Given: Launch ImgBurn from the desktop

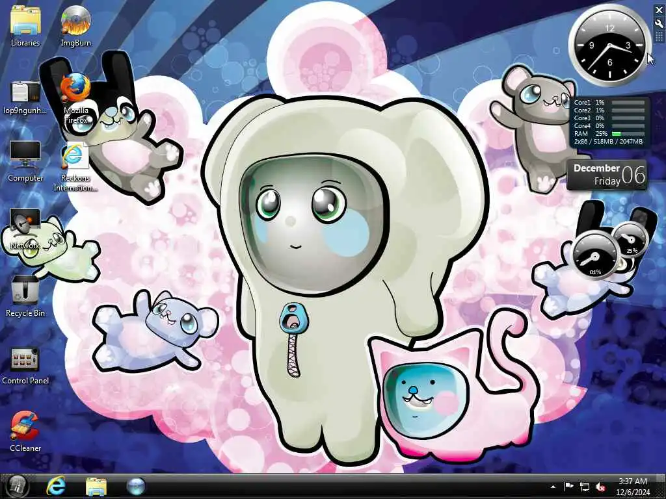Looking at the screenshot, I should [75, 25].
